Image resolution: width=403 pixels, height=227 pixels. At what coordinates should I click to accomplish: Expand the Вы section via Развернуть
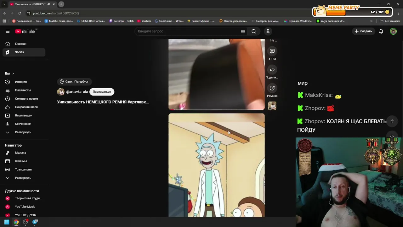pos(24,132)
